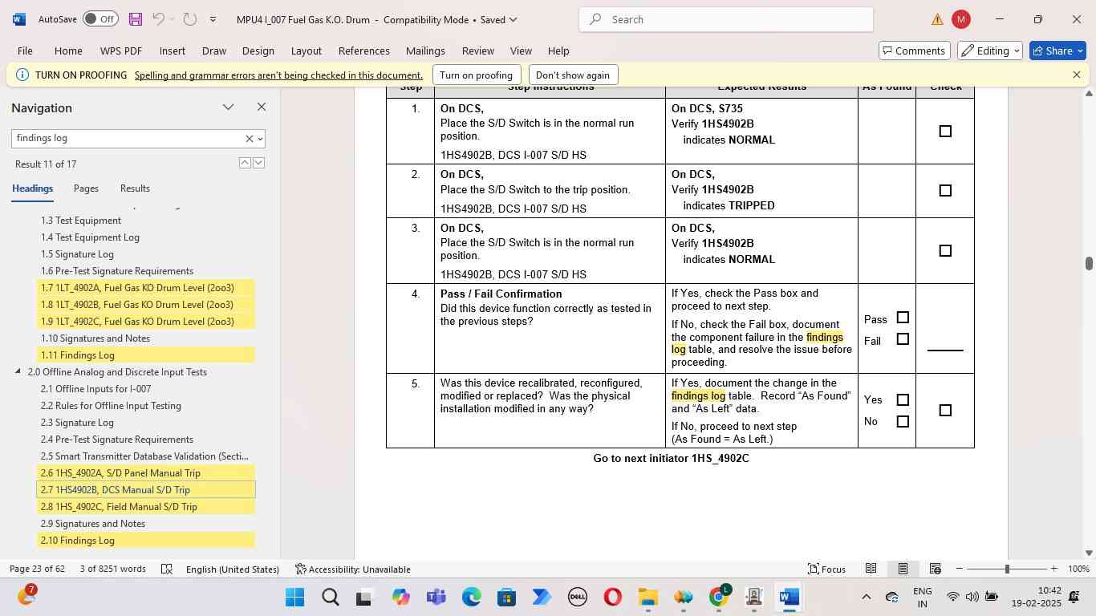Viewport: 1096px width, 616px height.
Task: Click the Comments button
Action: [914, 51]
